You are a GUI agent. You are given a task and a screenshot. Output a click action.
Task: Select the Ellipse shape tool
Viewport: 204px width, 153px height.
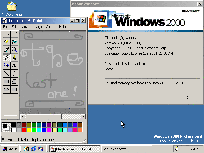click(x=6, y=90)
